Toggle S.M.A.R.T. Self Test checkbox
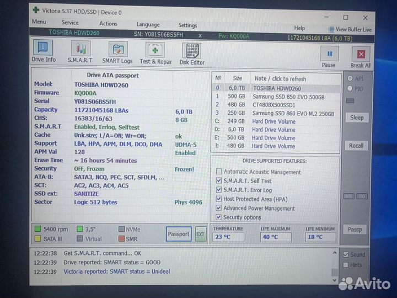397x298 pixels. pos(219,180)
